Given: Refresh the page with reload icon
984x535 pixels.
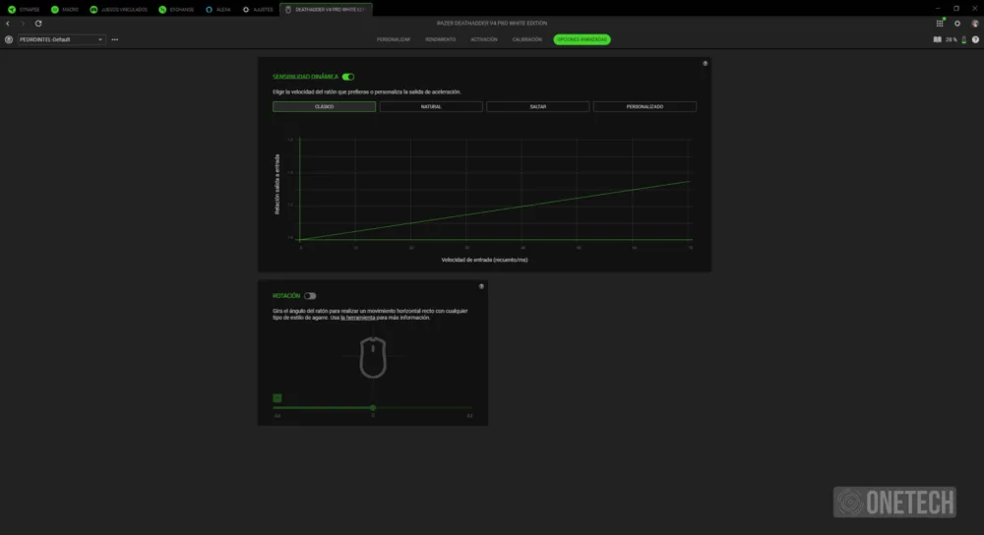Looking at the screenshot, I should coord(38,24).
